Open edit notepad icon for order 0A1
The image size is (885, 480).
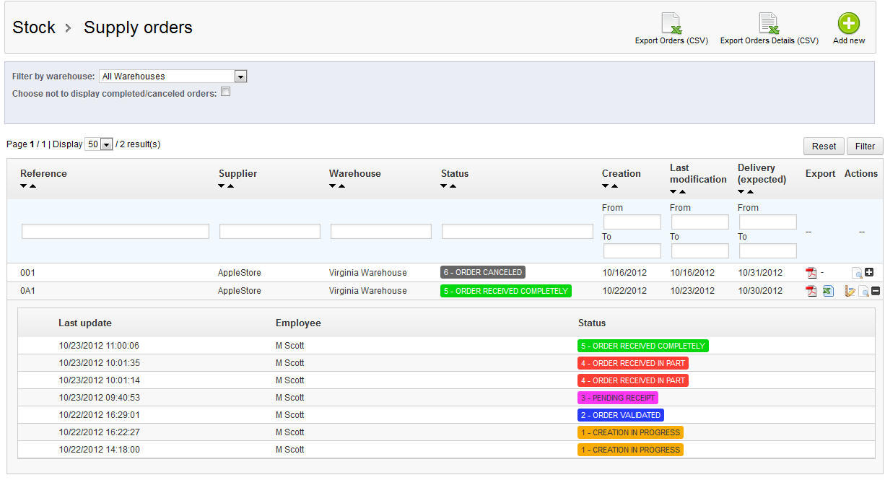tap(850, 291)
